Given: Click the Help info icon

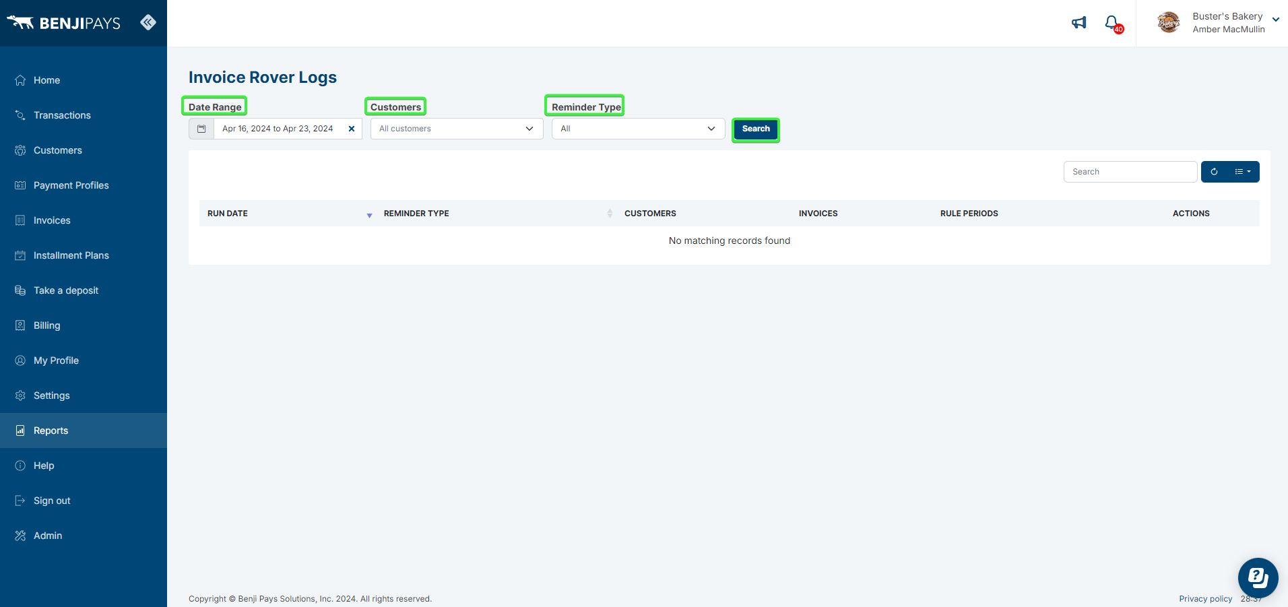Looking at the screenshot, I should tap(20, 466).
